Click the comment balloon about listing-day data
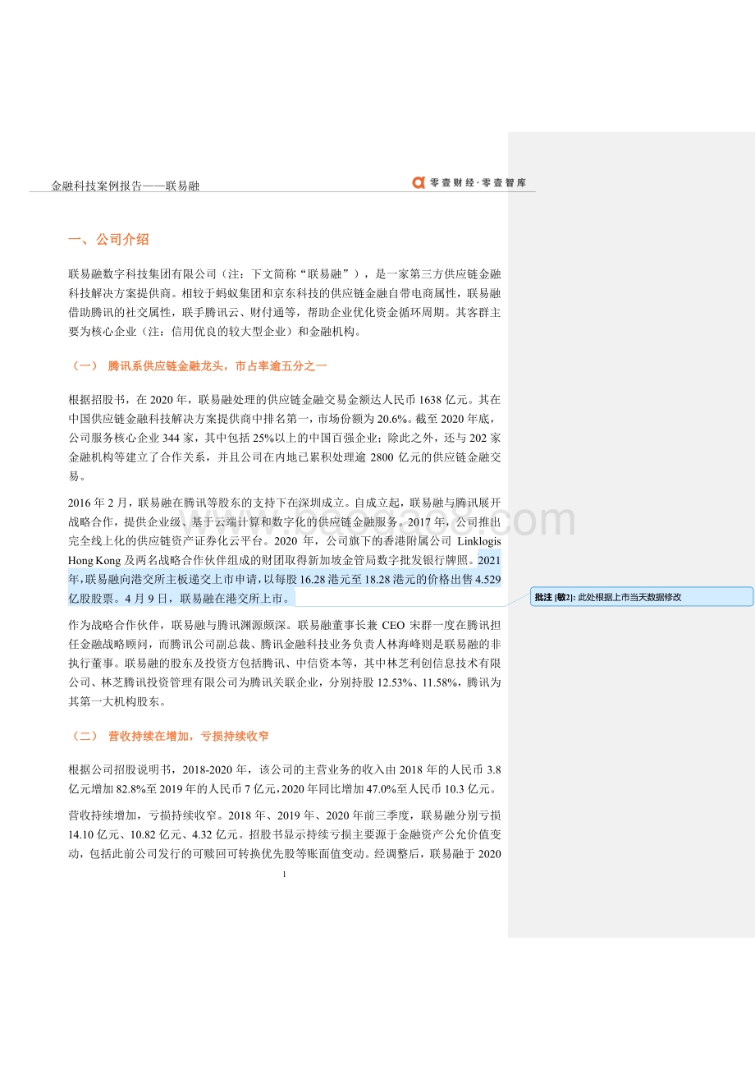This screenshot has width=755, height=1070. [x=640, y=597]
